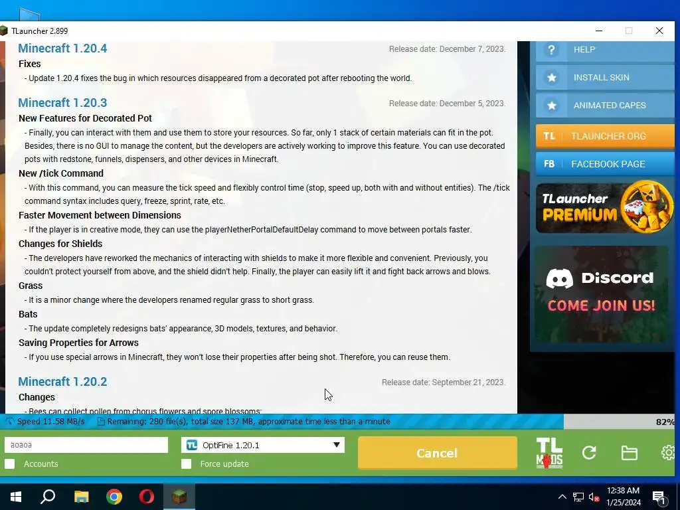Click the Minecraft 1.20.4 heading
680x510 pixels.
click(x=62, y=48)
